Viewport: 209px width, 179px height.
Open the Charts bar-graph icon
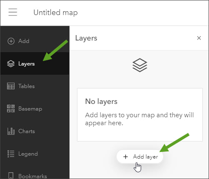tap(11, 131)
